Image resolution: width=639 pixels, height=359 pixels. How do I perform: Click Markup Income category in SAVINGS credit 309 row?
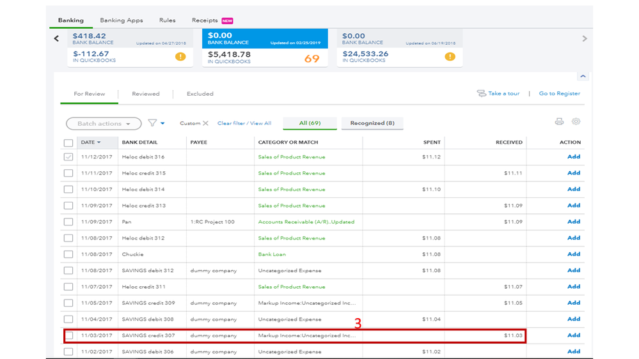[x=307, y=303]
